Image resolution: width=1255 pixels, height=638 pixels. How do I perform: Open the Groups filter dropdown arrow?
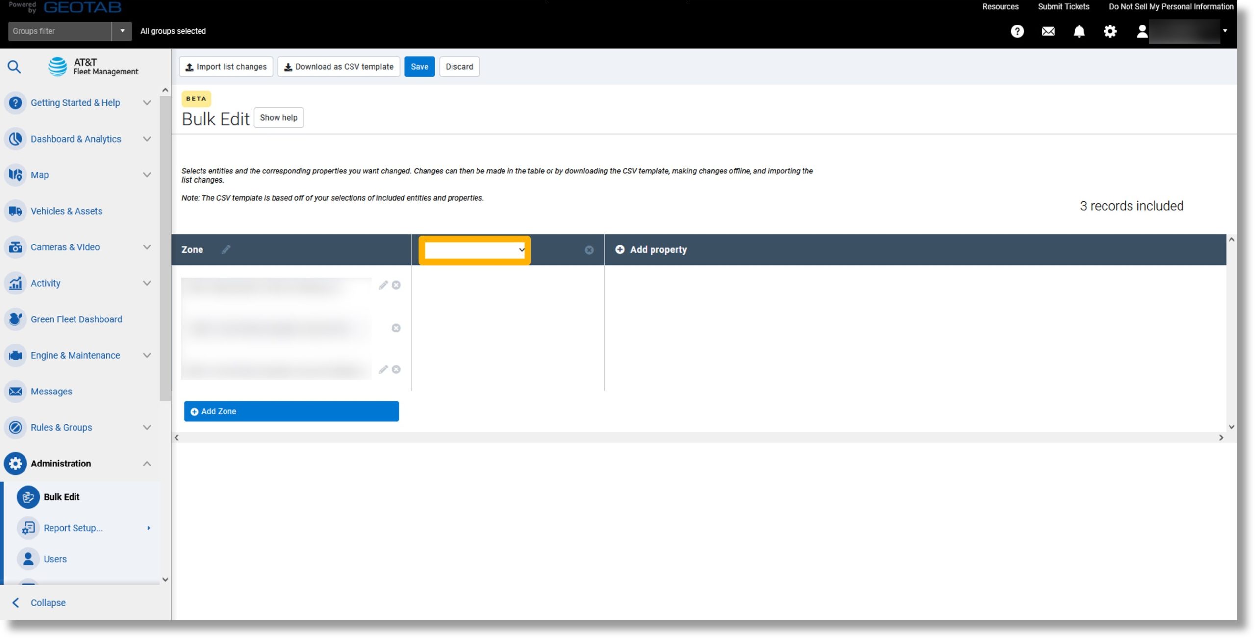click(x=122, y=31)
